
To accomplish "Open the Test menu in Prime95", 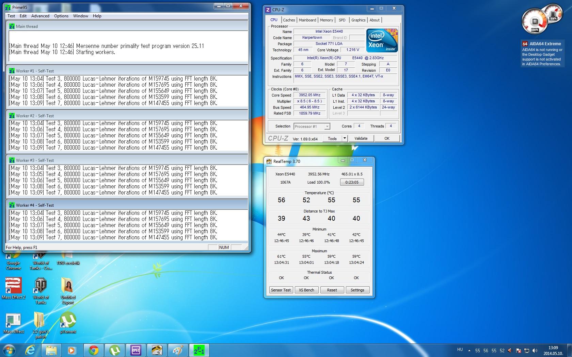I will (11, 16).
